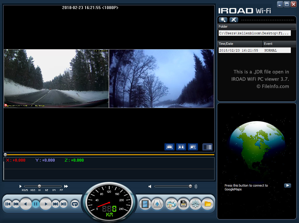Click the playback speed slider knob

[x=39, y=186]
